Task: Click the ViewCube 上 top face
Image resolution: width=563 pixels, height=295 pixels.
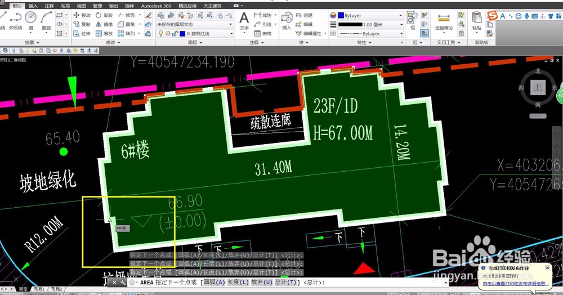Action: click(538, 87)
